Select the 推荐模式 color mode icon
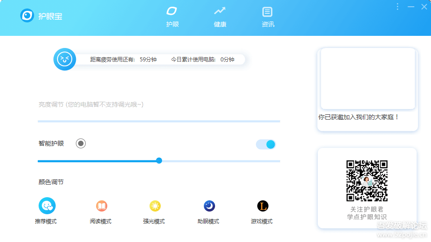The height and width of the screenshot is (242, 431). click(47, 206)
